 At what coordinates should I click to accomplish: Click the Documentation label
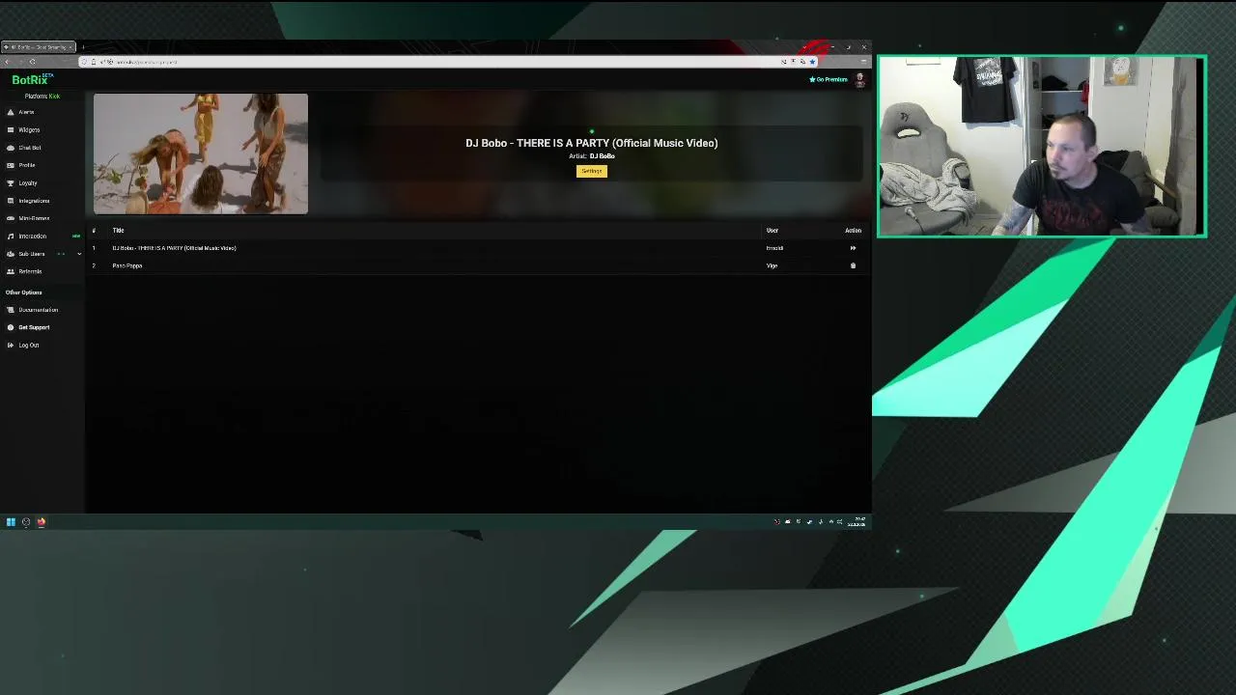tap(39, 310)
